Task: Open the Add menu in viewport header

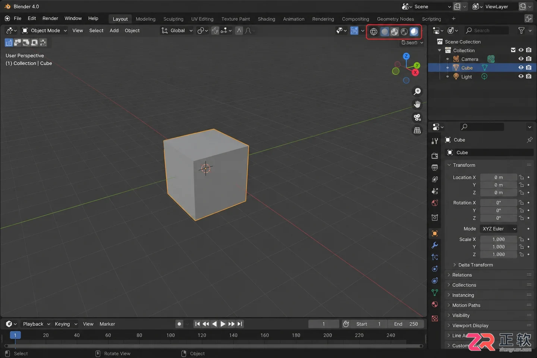Action: tap(114, 31)
